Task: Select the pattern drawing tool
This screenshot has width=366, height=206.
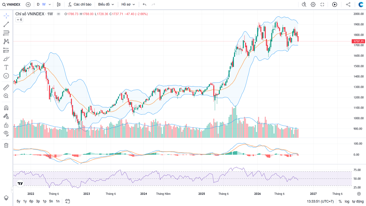Action: [x=6, y=41]
